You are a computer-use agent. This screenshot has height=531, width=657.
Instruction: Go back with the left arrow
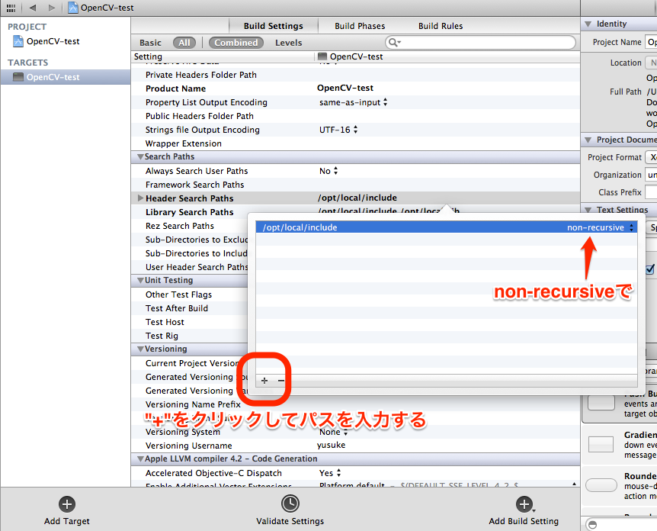pos(33,8)
